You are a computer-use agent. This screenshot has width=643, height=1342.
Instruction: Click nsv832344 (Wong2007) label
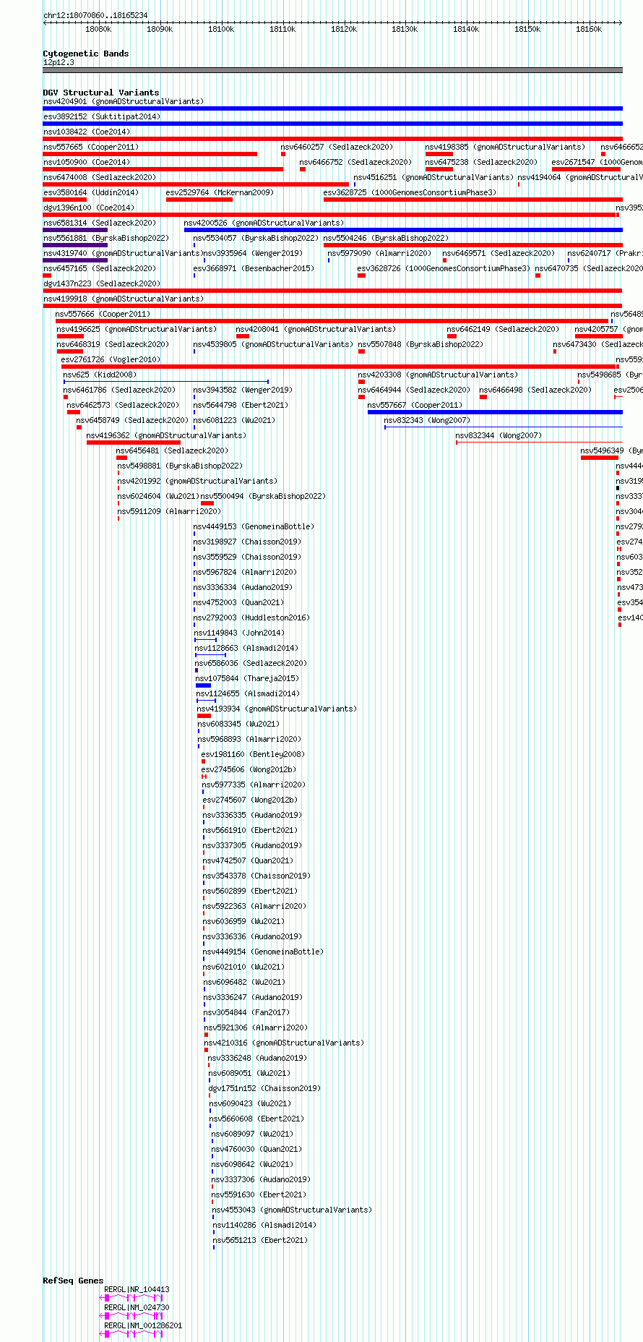[x=499, y=435]
